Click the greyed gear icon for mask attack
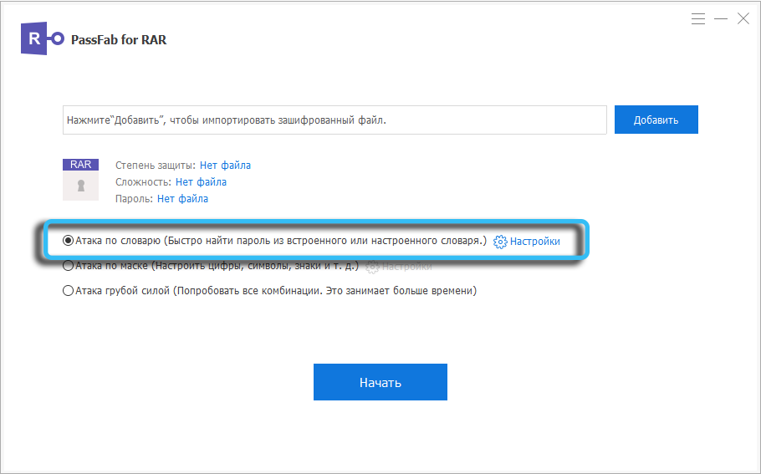 [x=372, y=267]
